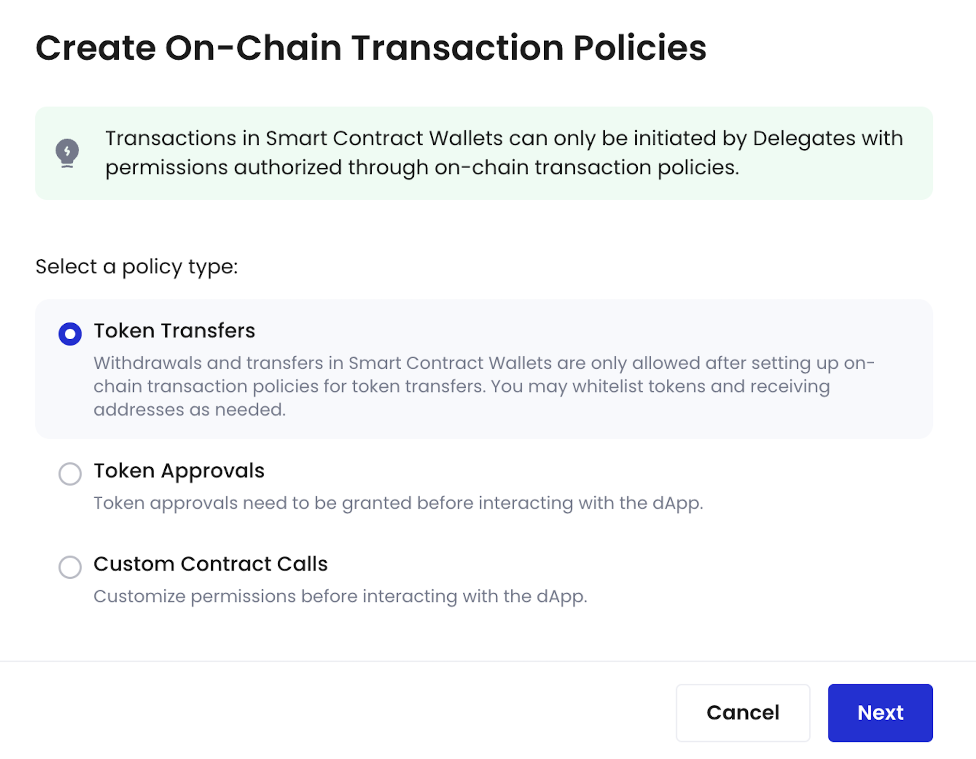Click 'chain transaction policies for token transfers' line
Screen dimensions: 976x759
pos(289,386)
